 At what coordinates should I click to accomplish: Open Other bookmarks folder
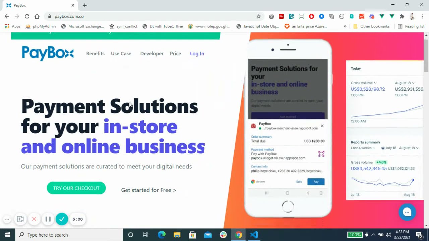pyautogui.click(x=371, y=26)
